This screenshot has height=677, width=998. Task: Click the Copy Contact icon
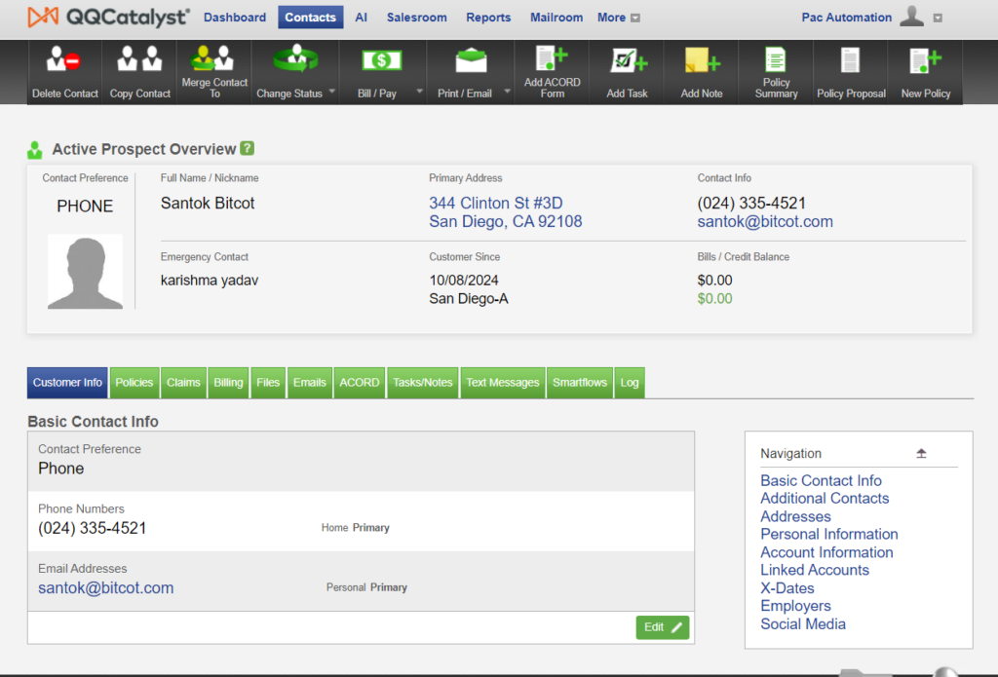139,61
